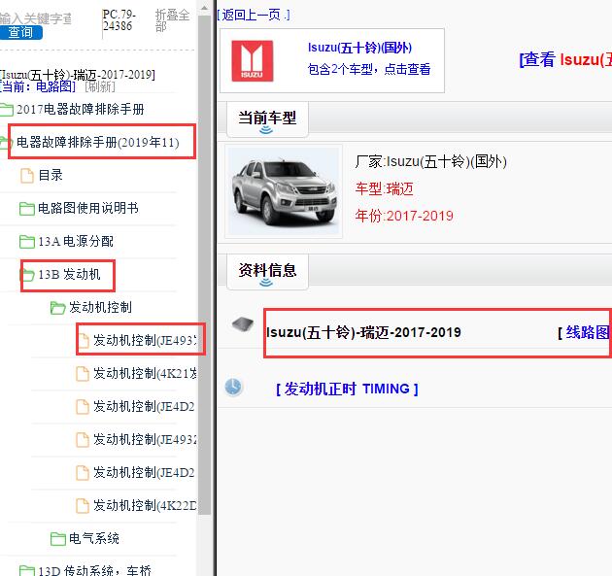Click the 刷新 refresh link
The image size is (612, 576).
100,86
